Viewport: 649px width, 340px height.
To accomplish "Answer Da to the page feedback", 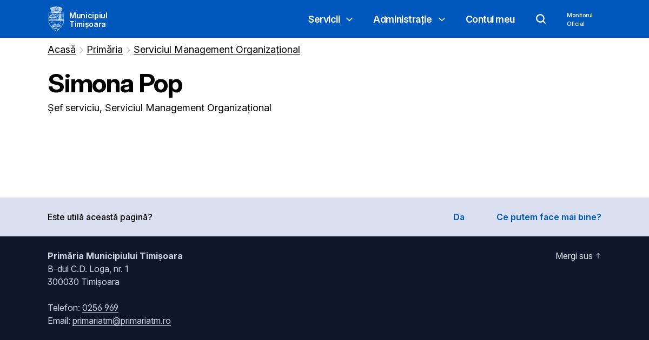I will point(459,217).
